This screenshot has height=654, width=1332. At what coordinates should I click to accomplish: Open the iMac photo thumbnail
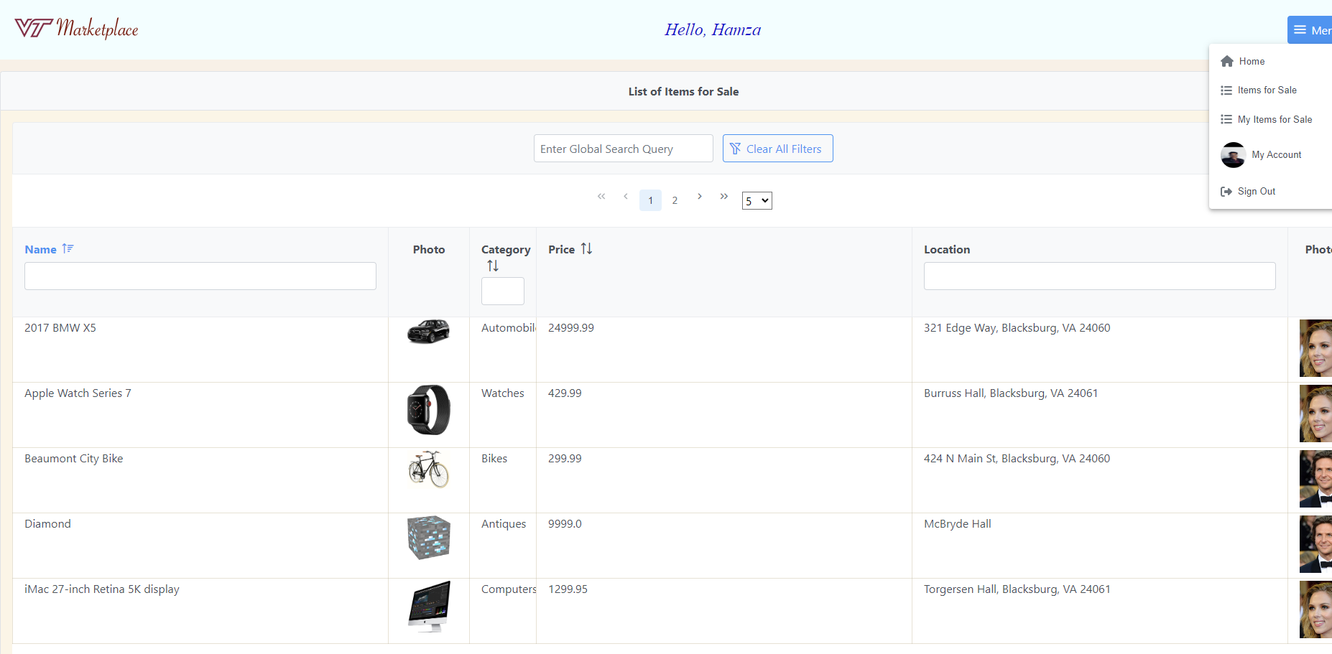tap(429, 607)
